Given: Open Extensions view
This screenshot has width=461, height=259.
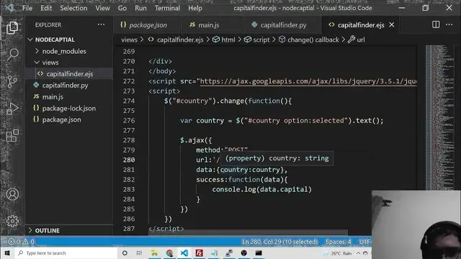Looking at the screenshot, I should coord(12,136).
